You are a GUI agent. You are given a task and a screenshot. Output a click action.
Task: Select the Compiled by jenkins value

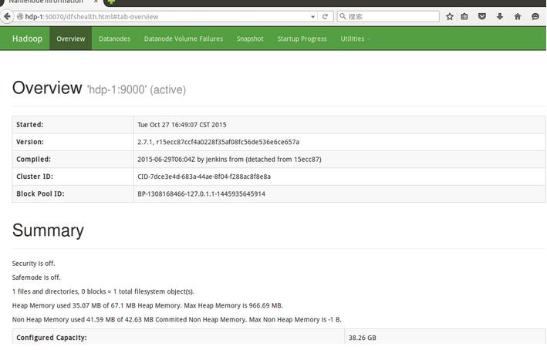tap(229, 160)
